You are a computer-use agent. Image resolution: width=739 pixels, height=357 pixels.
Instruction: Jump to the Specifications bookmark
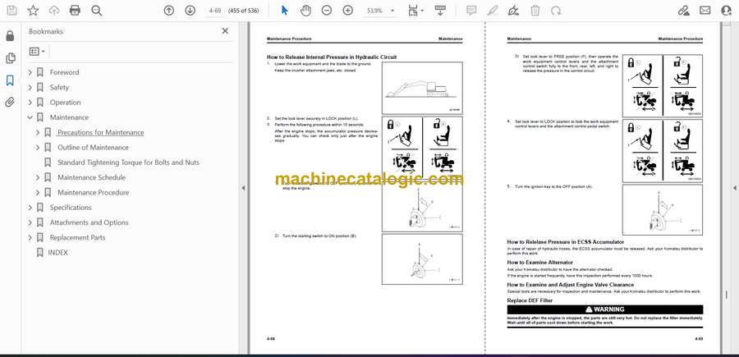pyautogui.click(x=71, y=208)
